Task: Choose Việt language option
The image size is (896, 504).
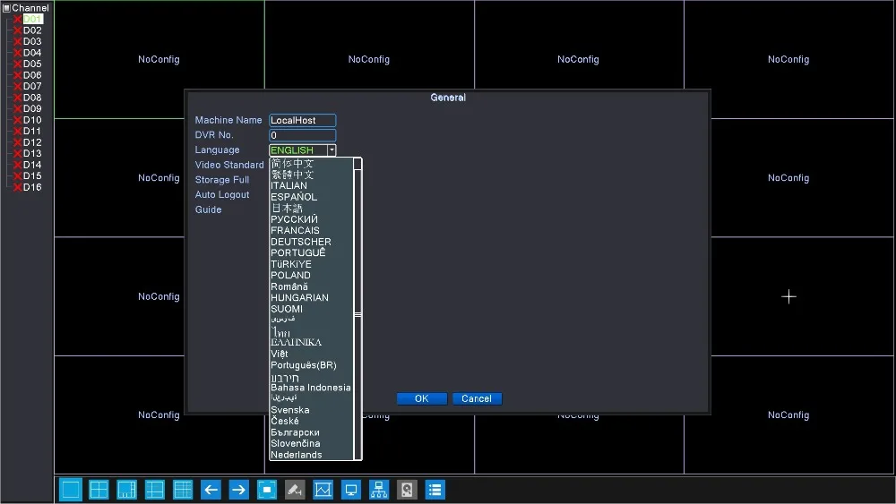Action: (x=279, y=354)
